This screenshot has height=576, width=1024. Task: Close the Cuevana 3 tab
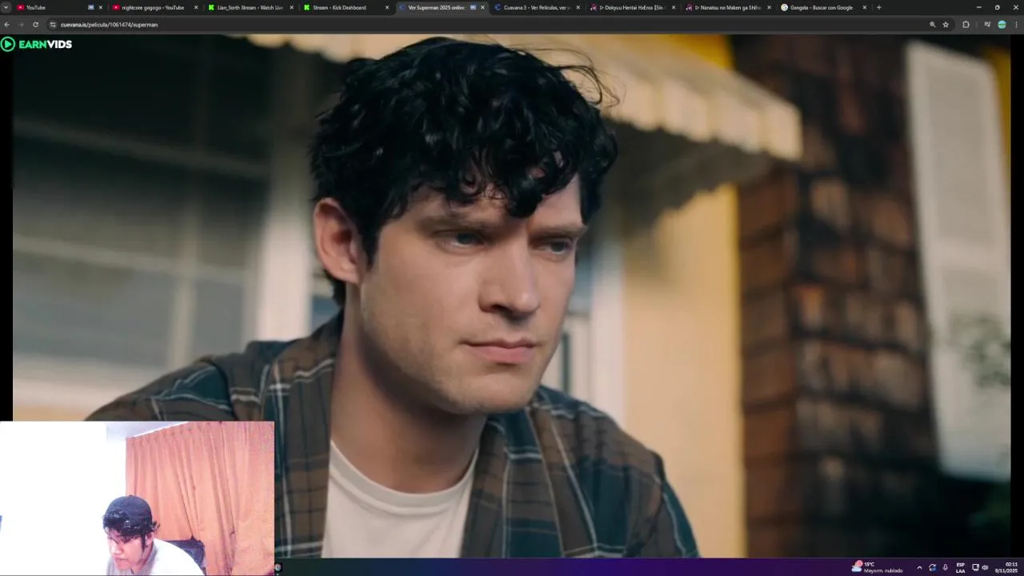pyautogui.click(x=578, y=7)
